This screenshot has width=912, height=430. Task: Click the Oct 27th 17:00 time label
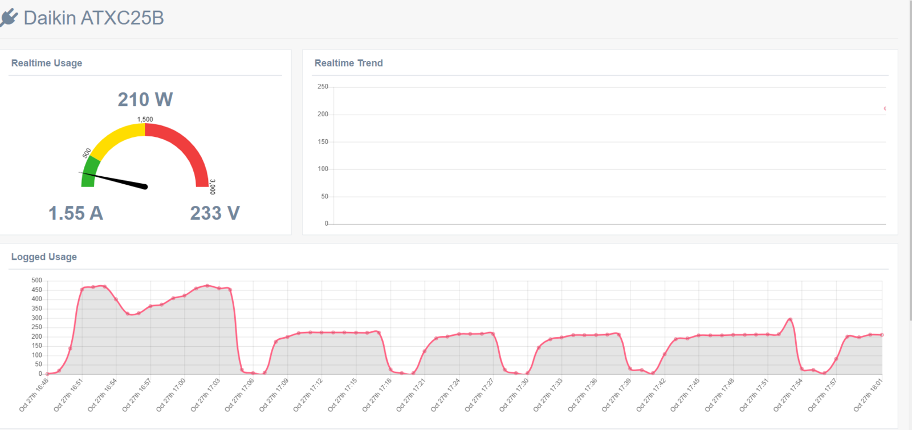coord(171,395)
